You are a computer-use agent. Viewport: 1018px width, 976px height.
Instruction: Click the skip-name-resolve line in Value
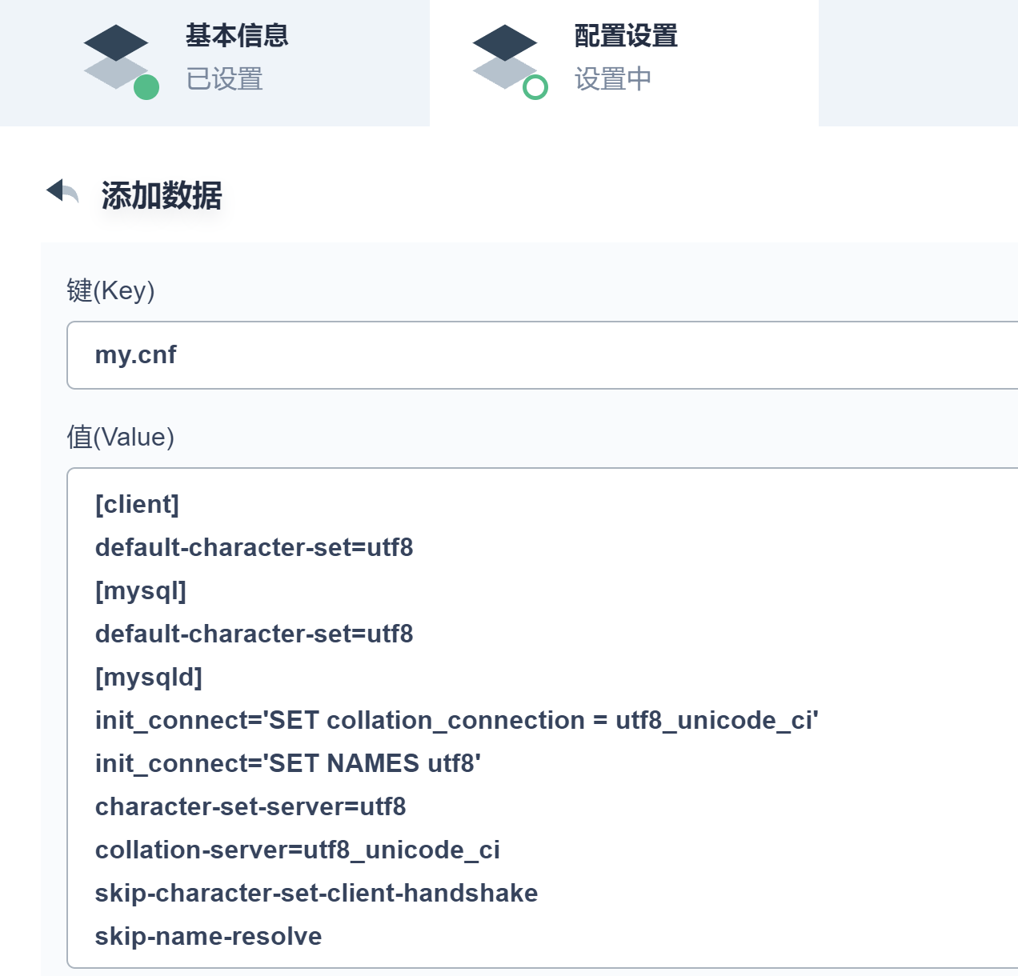point(208,937)
